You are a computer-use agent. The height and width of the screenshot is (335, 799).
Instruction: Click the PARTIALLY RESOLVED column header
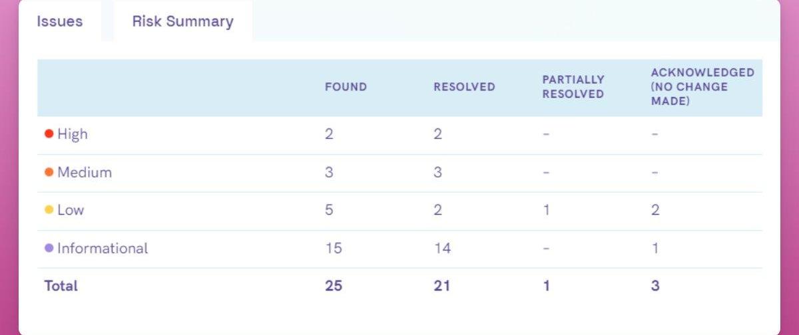[x=573, y=87]
